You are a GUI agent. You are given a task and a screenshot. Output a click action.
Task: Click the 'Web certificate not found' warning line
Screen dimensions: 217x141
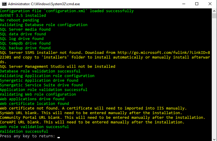point(93,108)
